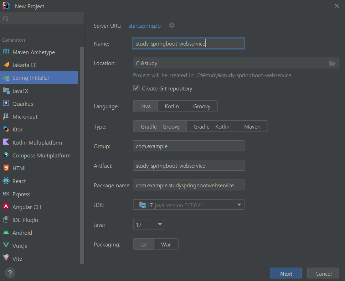345x281 pixels.
Task: Choose Maven build type
Action: 252,126
